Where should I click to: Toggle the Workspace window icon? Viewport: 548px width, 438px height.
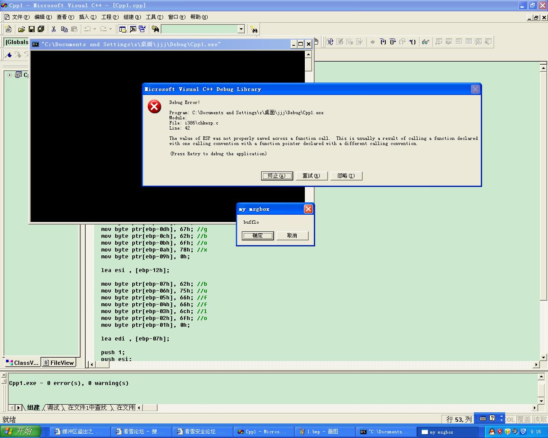123,29
